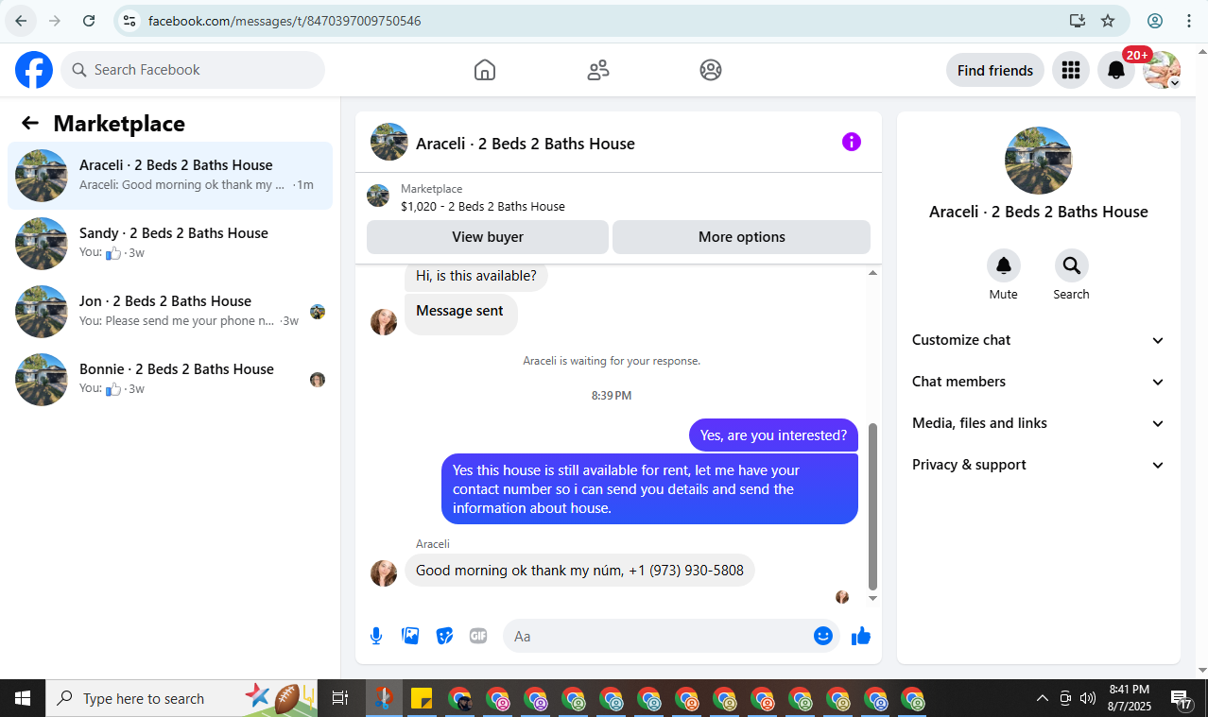Click the browser address bar URL
Viewport: 1208px width, 717px height.
[285, 21]
